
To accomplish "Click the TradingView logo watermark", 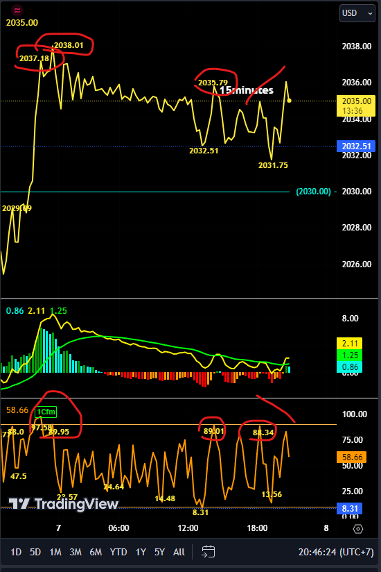I will 63,504.
